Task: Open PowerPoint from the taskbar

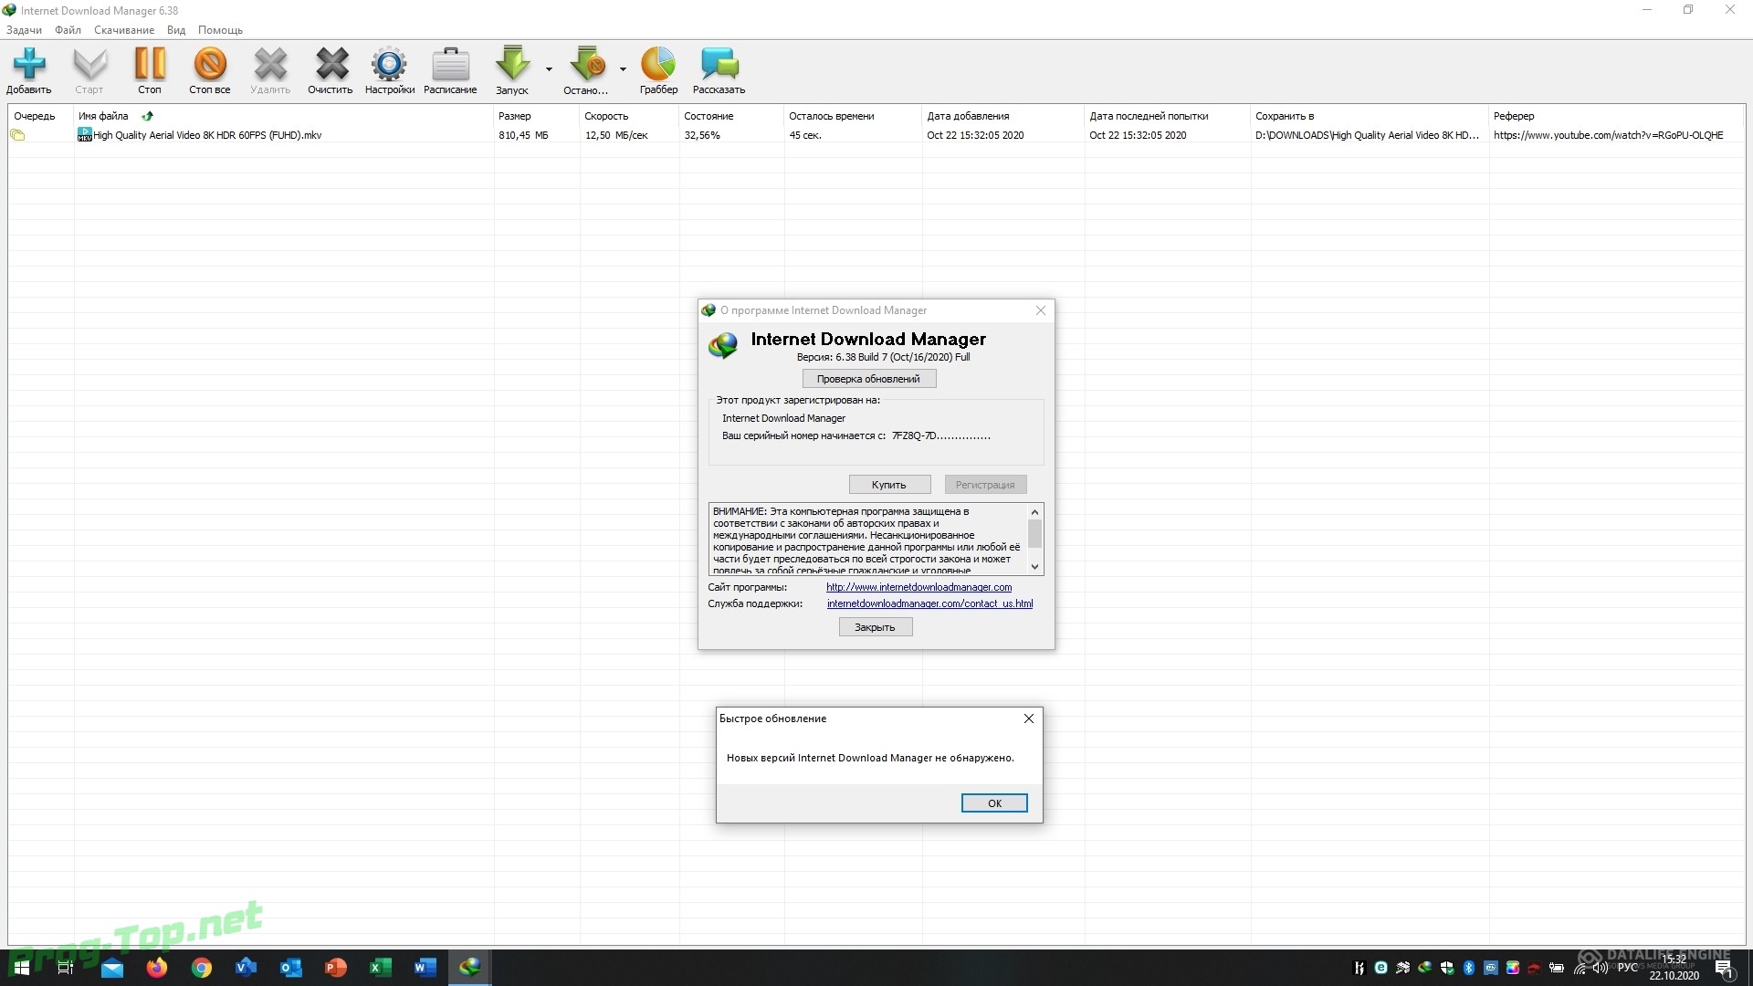Action: tap(335, 968)
